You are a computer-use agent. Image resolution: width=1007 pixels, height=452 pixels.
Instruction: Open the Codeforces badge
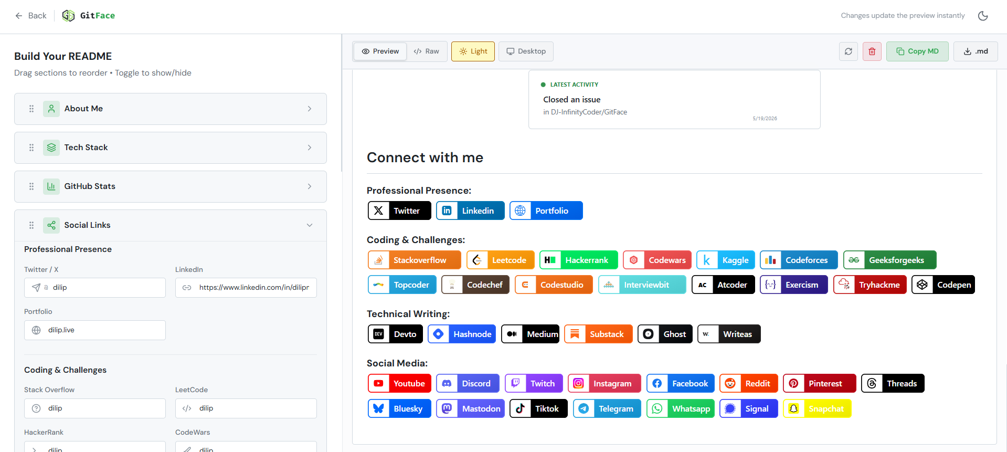coord(799,260)
